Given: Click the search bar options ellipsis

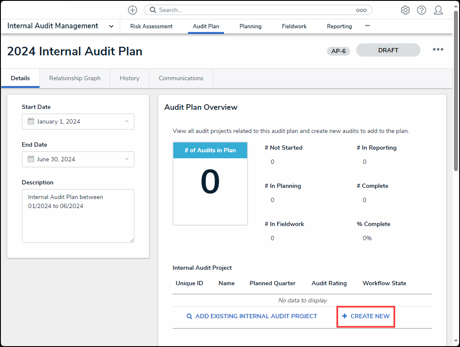Looking at the screenshot, I should pyautogui.click(x=361, y=10).
